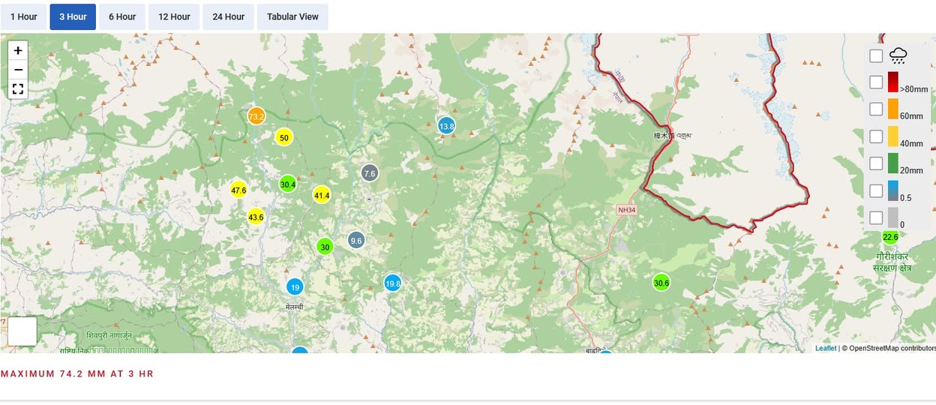The width and height of the screenshot is (936, 405).
Task: Select the green 22.6 station marker
Action: 890,237
